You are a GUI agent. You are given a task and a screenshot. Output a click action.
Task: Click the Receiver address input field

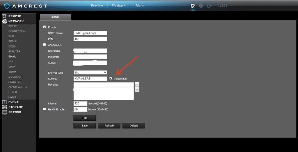pos(104,84)
